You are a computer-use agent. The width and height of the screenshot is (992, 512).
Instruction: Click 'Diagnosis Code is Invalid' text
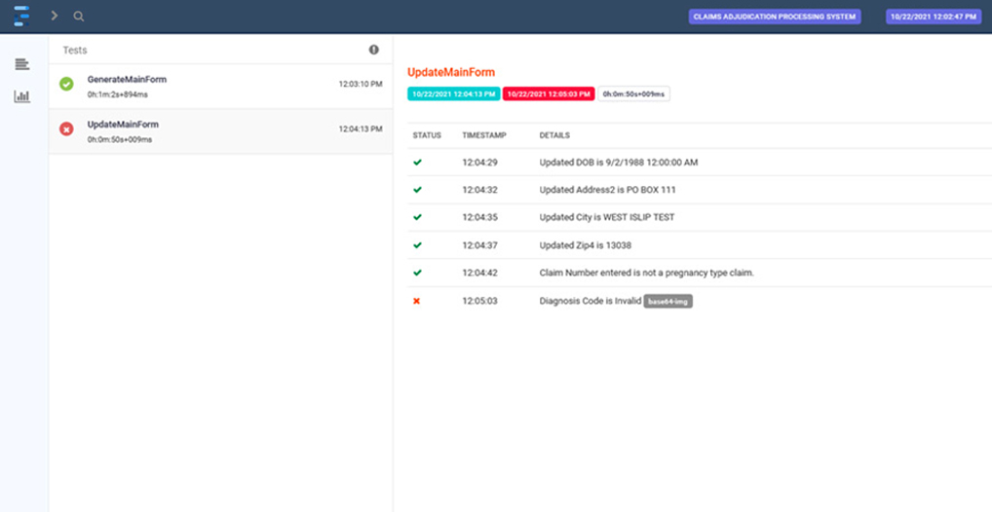[591, 301]
